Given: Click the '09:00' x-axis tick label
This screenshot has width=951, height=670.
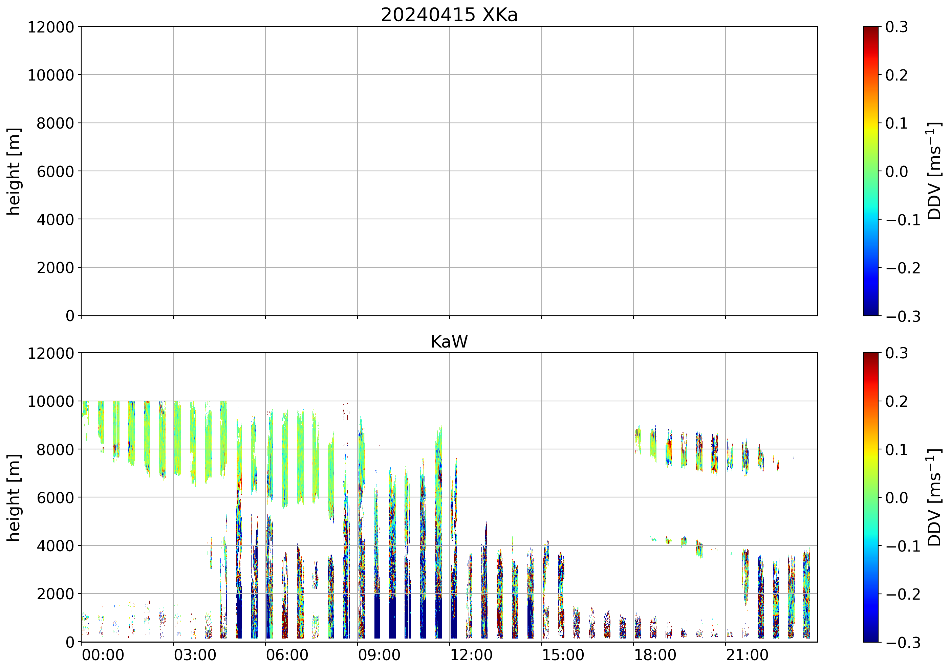Looking at the screenshot, I should click(x=379, y=655).
